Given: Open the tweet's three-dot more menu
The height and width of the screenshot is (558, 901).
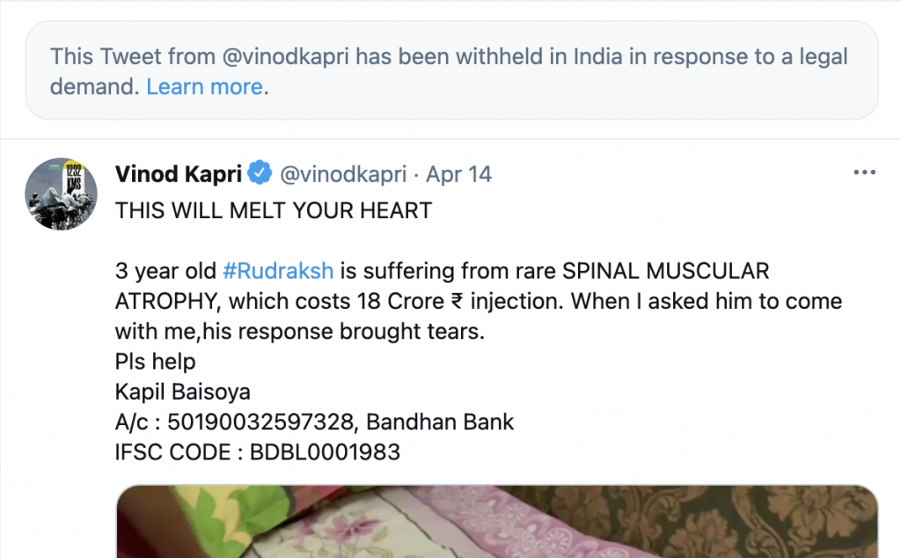Looking at the screenshot, I should tap(865, 173).
